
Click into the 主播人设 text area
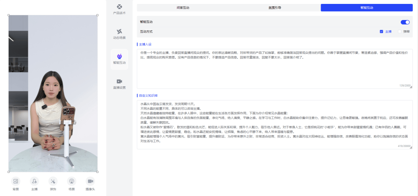pyautogui.click(x=275, y=69)
